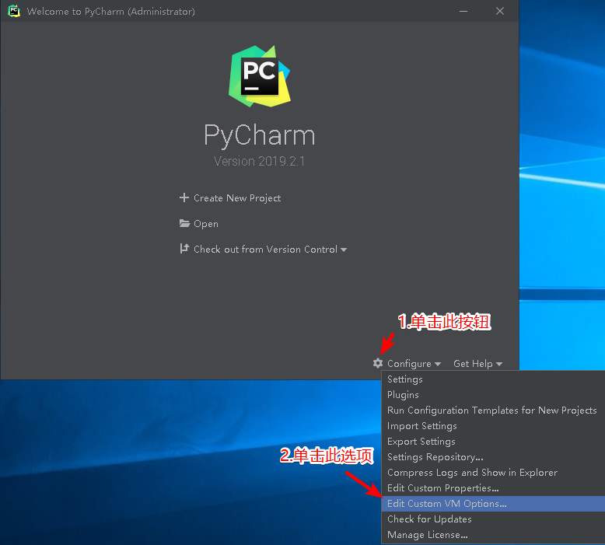Click the Version 2019.2.1 text
Image resolution: width=605 pixels, height=545 pixels.
(259, 161)
